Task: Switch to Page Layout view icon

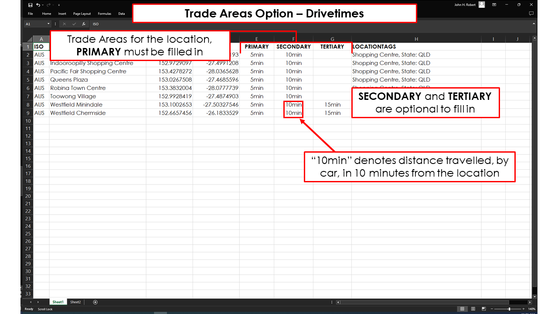Action: pos(473,309)
